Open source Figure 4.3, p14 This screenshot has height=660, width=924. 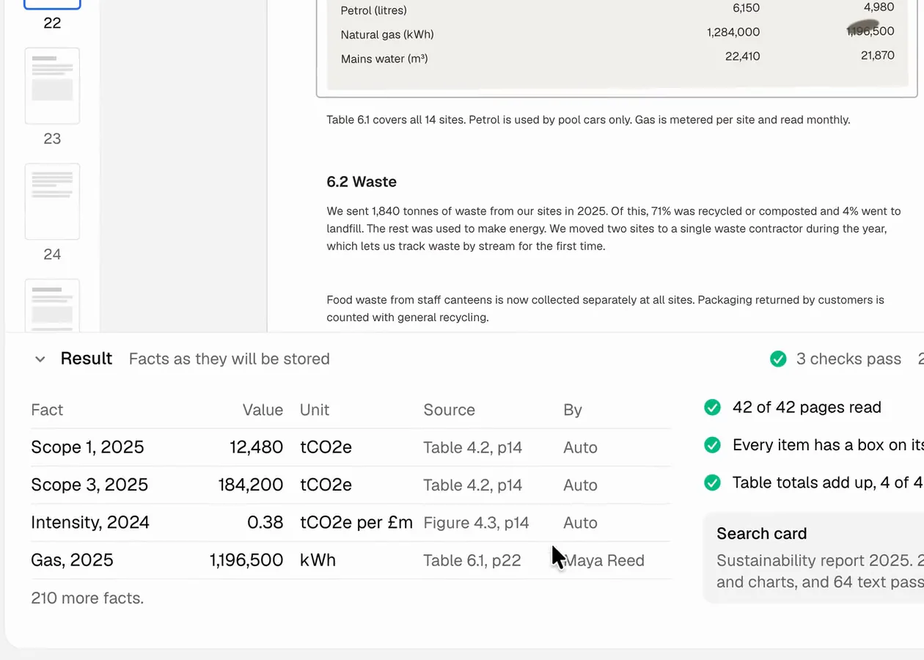point(476,523)
